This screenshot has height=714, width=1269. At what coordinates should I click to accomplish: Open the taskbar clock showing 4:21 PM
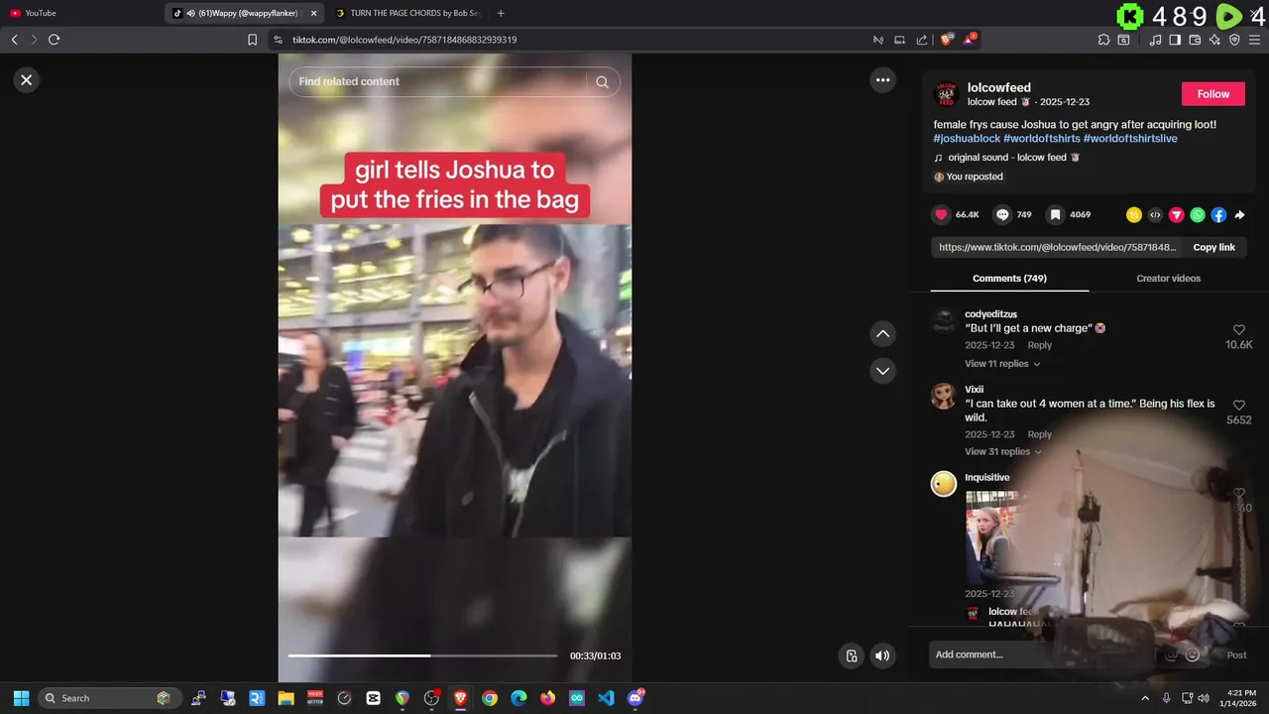[1240, 698]
